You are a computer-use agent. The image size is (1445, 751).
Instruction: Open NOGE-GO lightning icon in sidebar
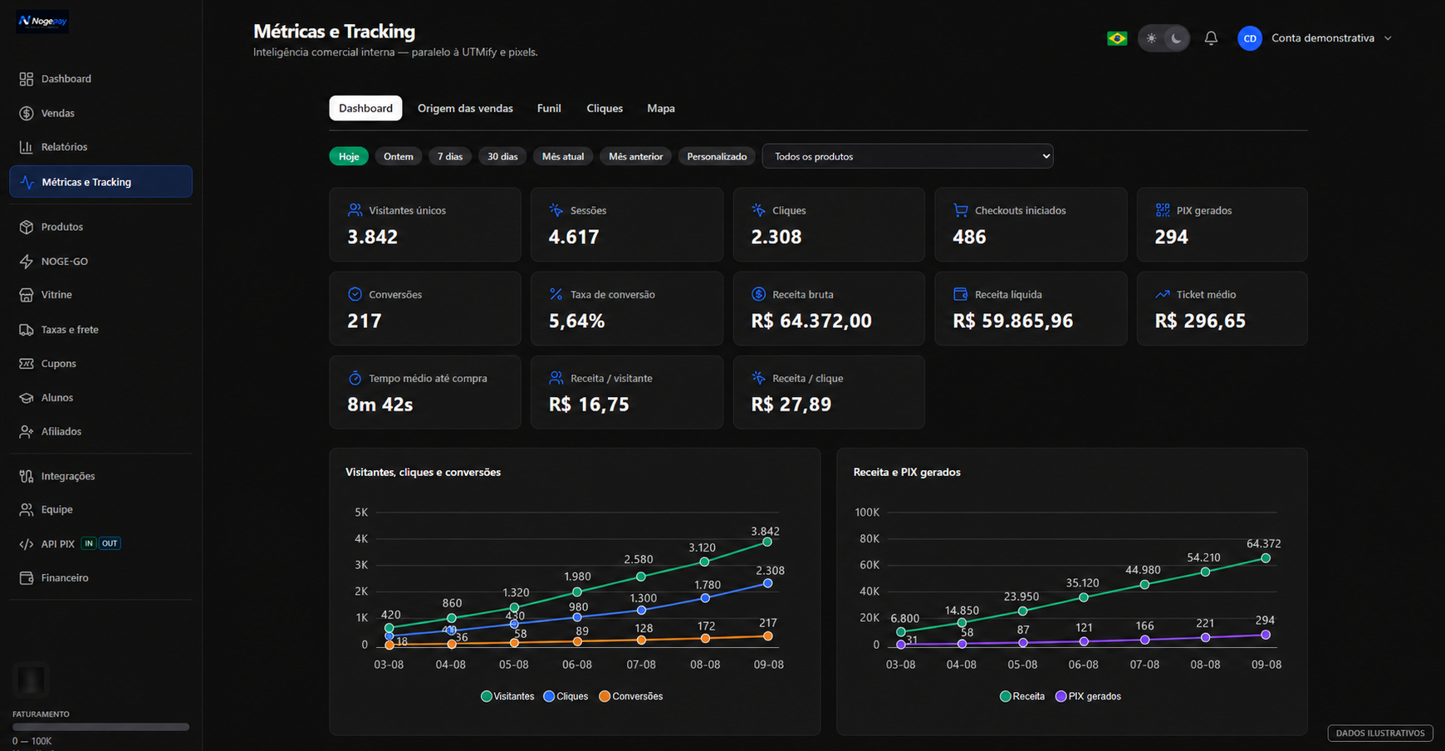pos(27,261)
